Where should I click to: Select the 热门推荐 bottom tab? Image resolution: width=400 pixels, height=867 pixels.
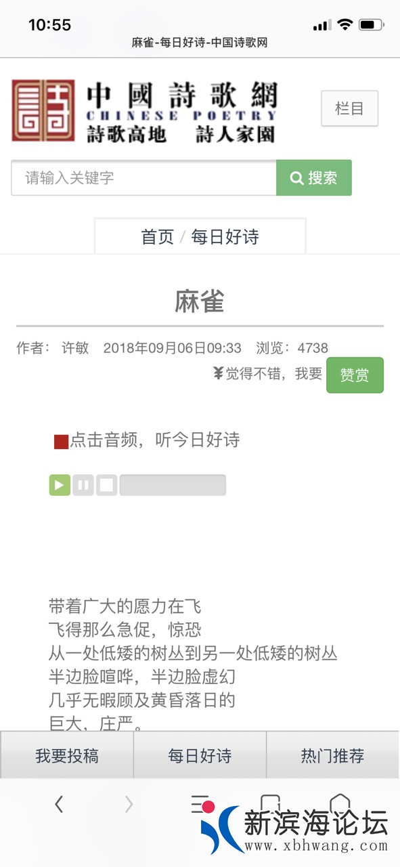[x=333, y=756]
